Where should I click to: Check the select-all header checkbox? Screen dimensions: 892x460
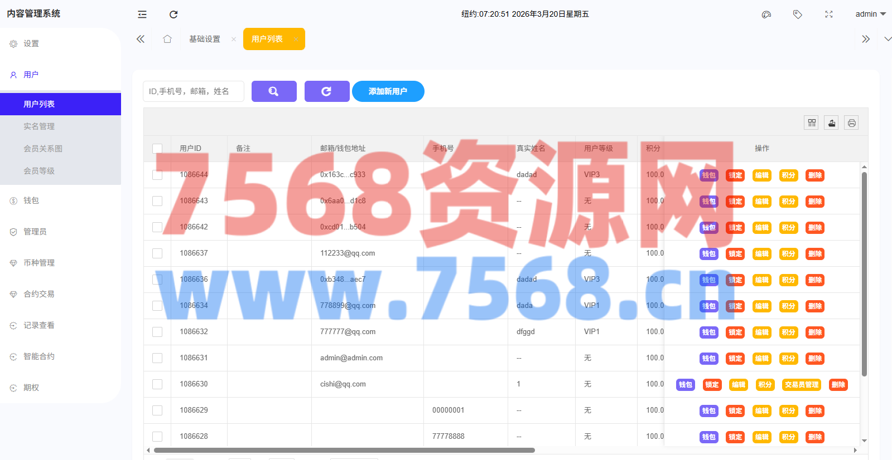(x=157, y=149)
